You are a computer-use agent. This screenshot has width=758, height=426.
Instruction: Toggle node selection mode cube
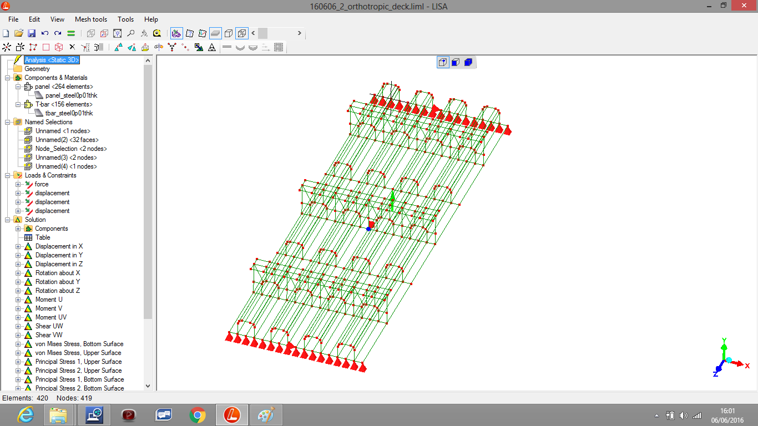(x=443, y=62)
